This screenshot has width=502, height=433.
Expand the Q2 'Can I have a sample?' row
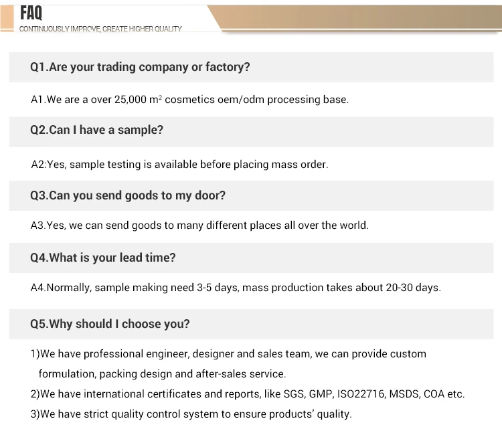[x=251, y=132]
